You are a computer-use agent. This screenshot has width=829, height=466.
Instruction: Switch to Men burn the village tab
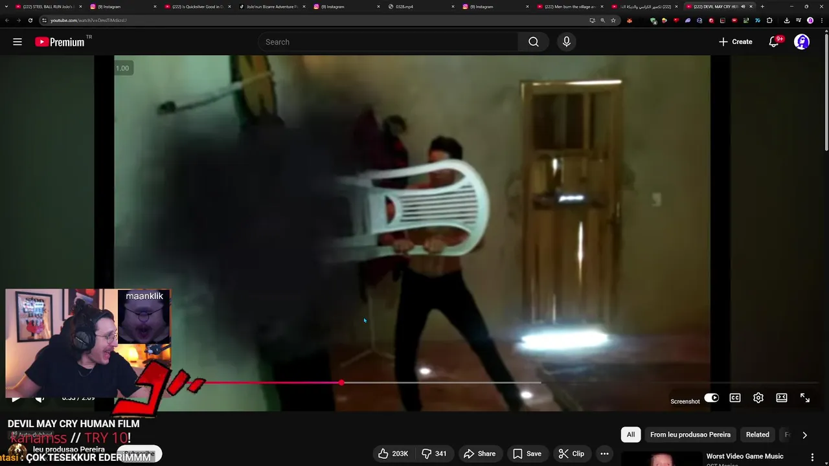tap(571, 6)
